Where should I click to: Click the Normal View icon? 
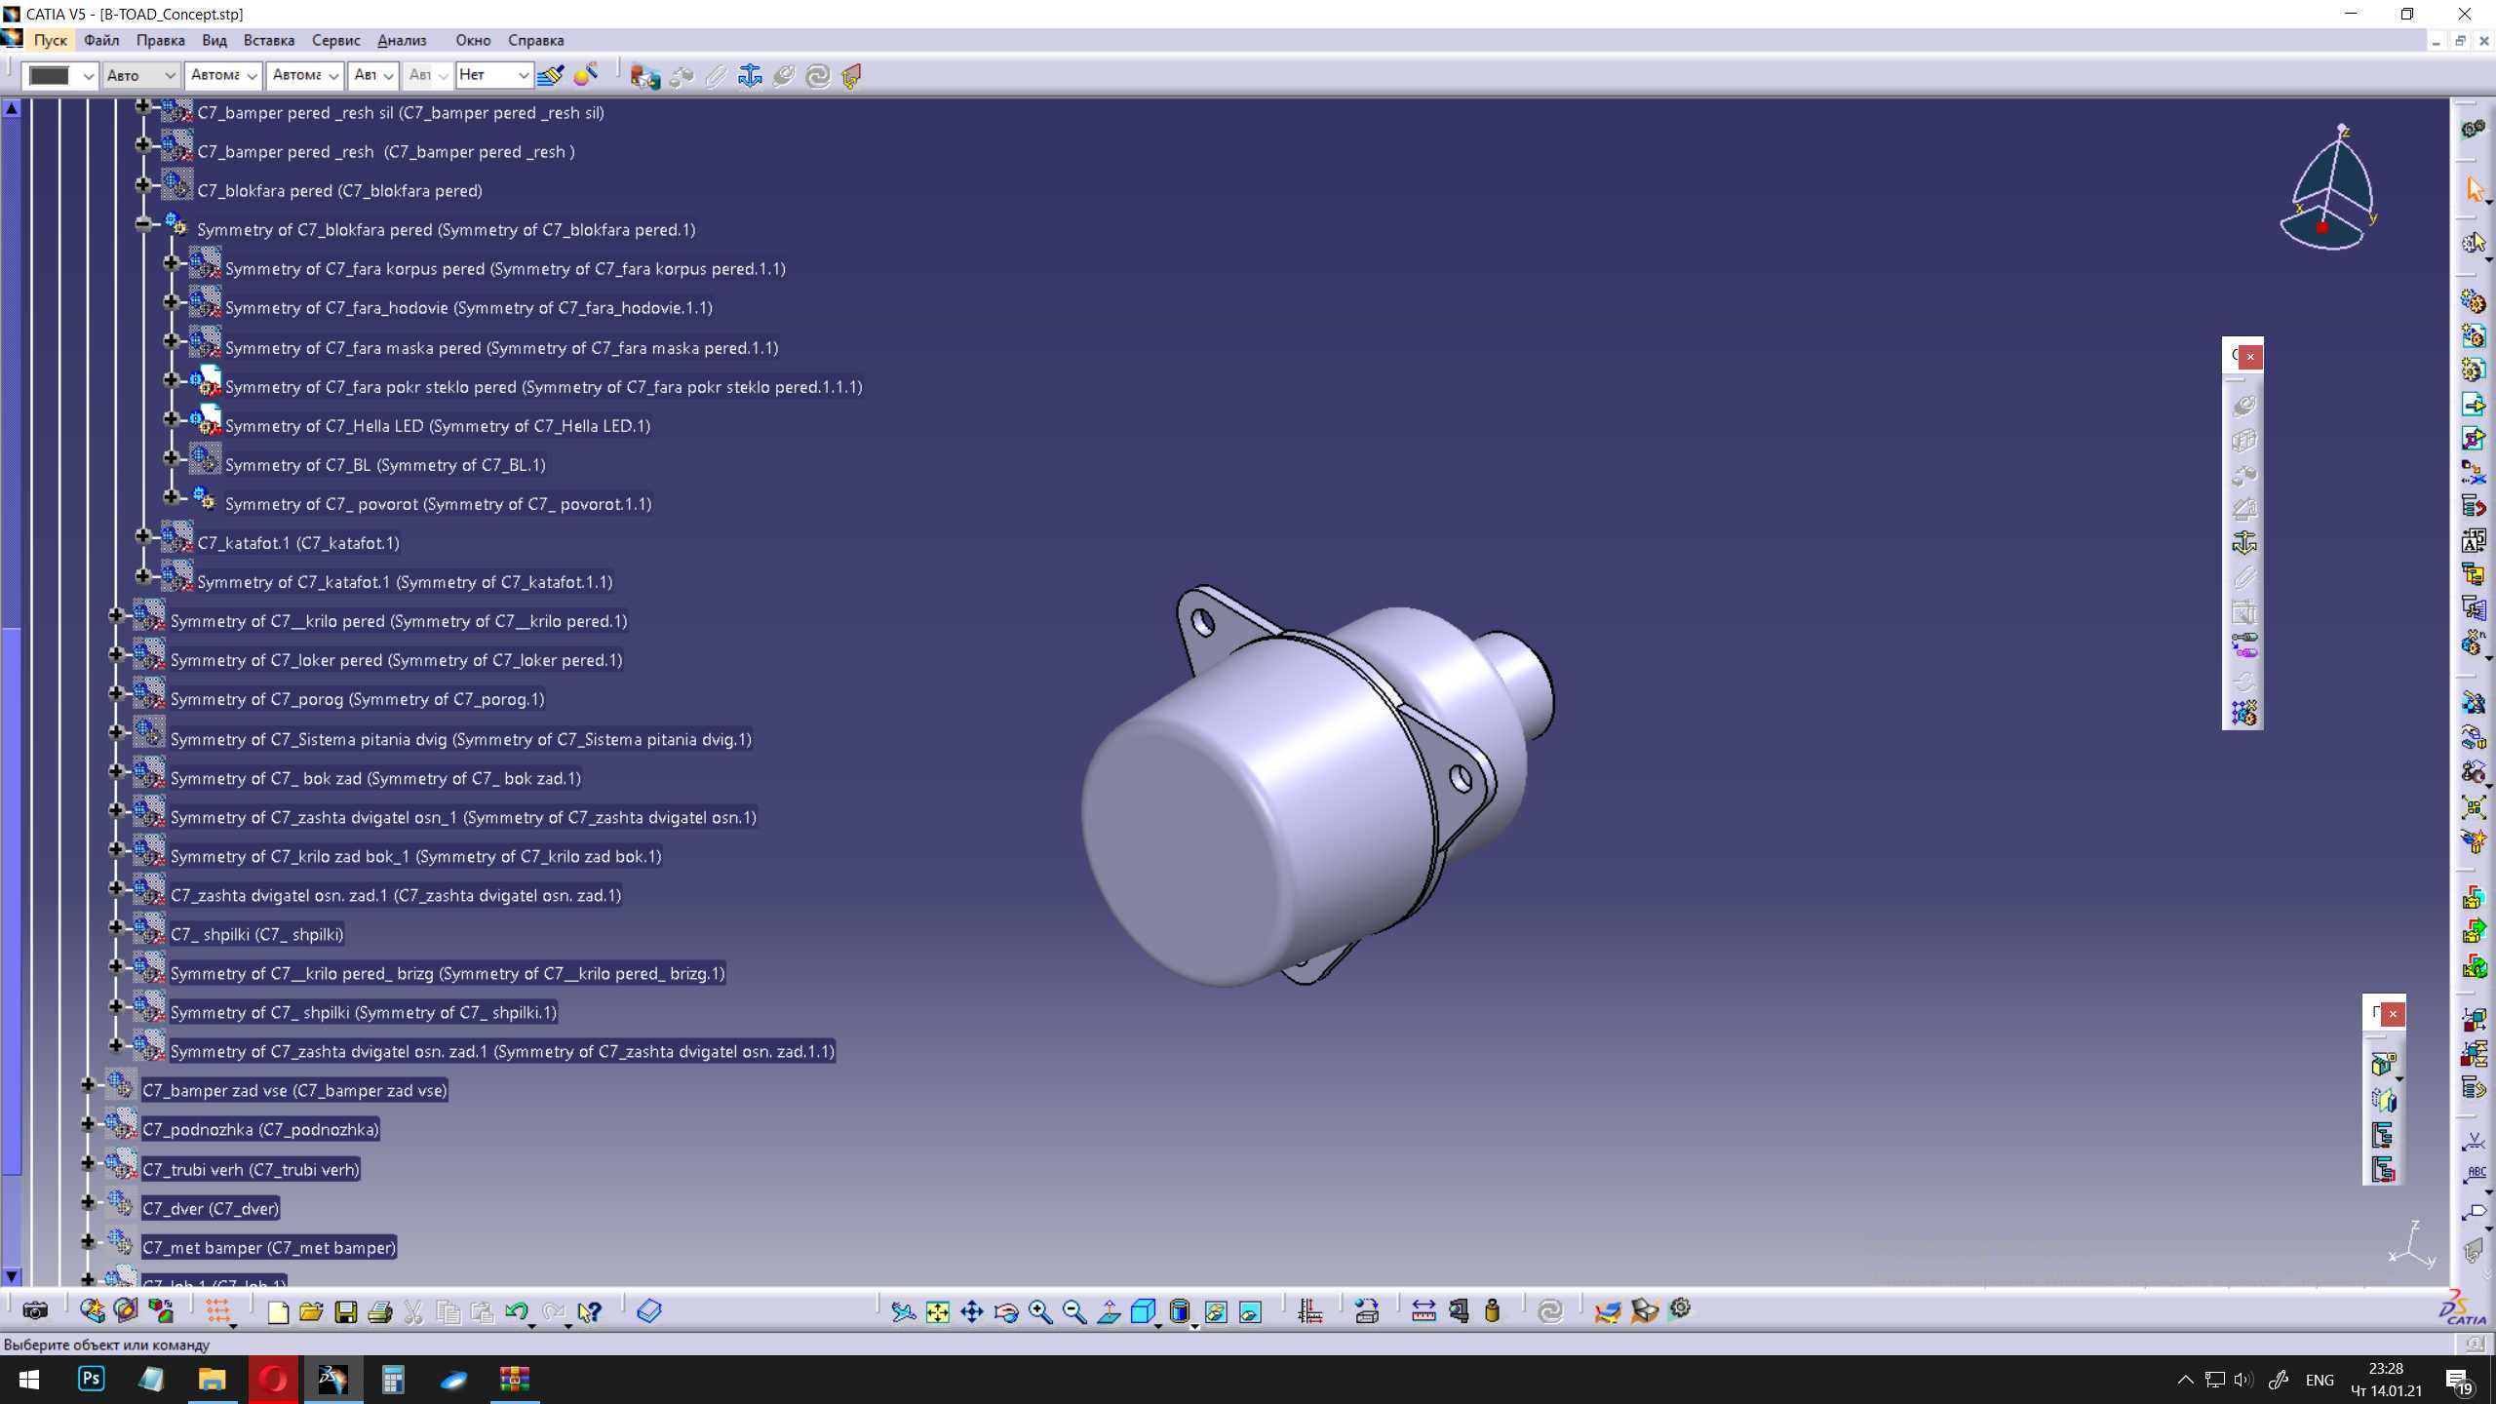point(1109,1312)
